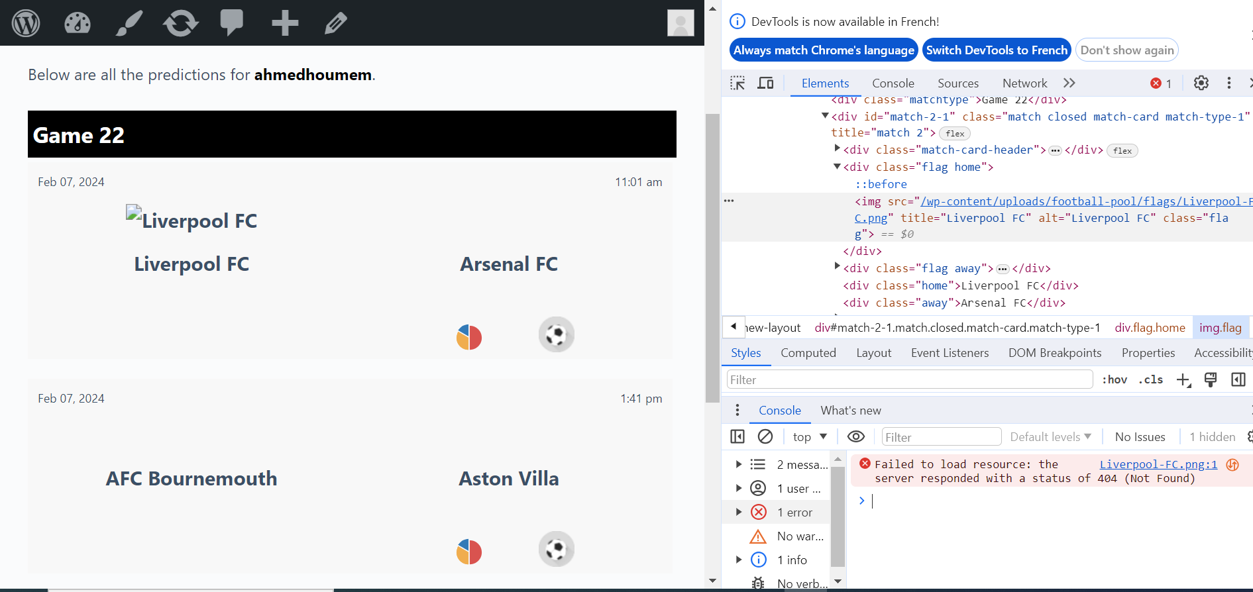Toggle the device toolbar icon
Screen dimensions: 1253x592
[766, 83]
